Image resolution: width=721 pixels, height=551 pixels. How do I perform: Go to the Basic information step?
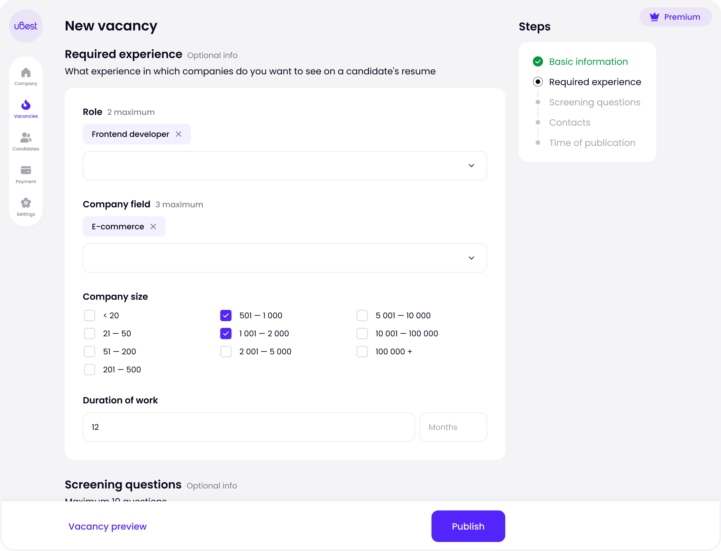[x=588, y=62]
